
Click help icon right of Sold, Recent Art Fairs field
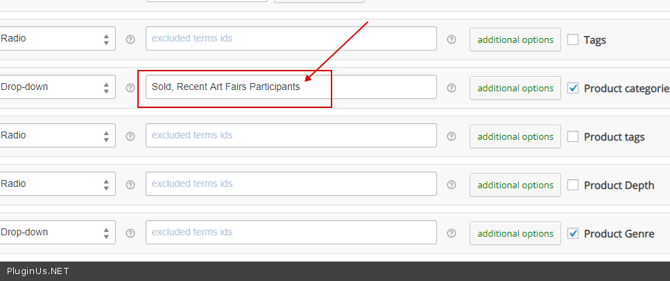coord(452,88)
